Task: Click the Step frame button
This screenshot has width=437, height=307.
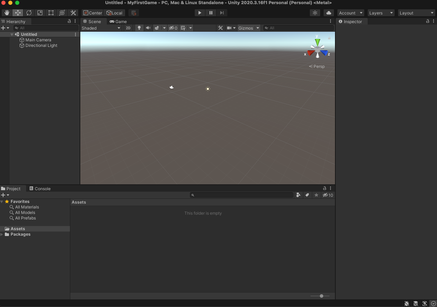Action: point(222,13)
